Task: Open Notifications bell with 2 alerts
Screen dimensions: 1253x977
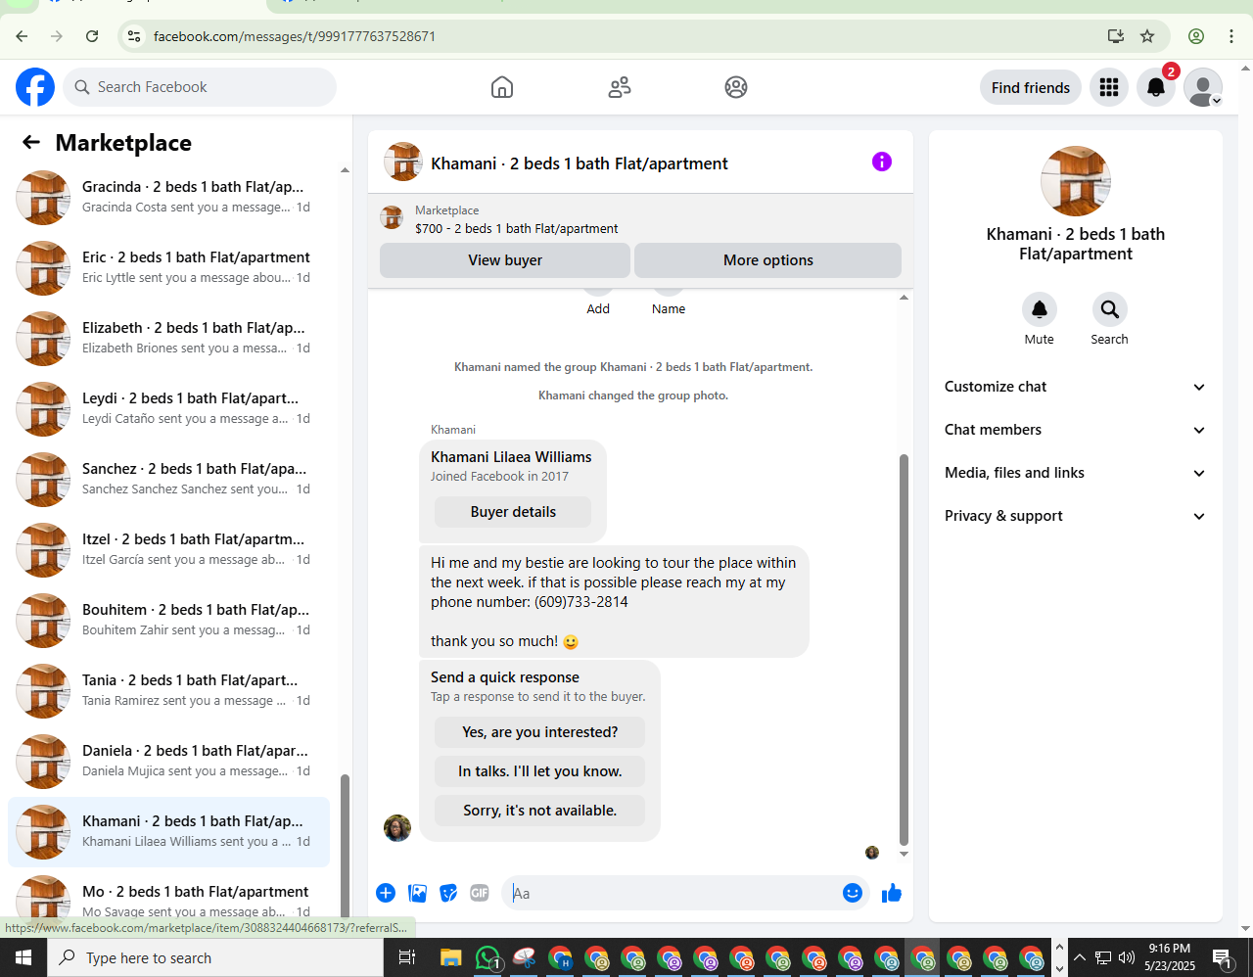Action: click(x=1156, y=87)
